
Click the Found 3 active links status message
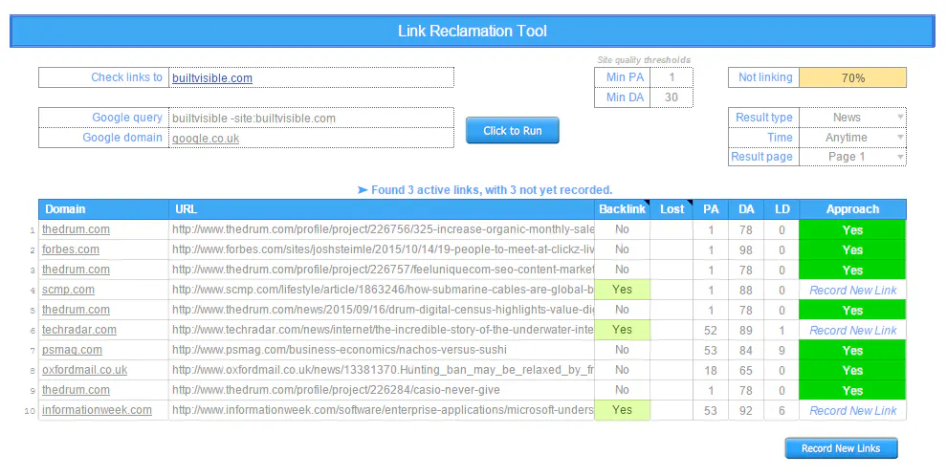485,190
